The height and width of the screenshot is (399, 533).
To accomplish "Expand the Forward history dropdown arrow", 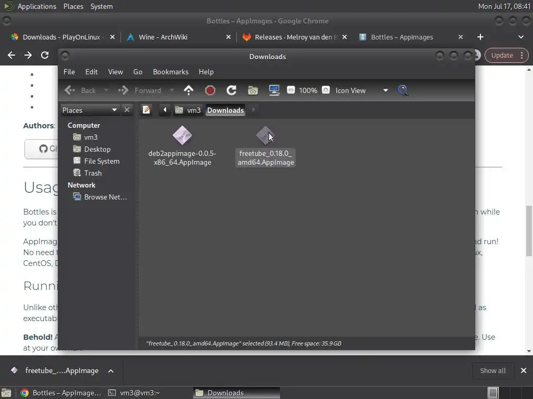I will [172, 90].
